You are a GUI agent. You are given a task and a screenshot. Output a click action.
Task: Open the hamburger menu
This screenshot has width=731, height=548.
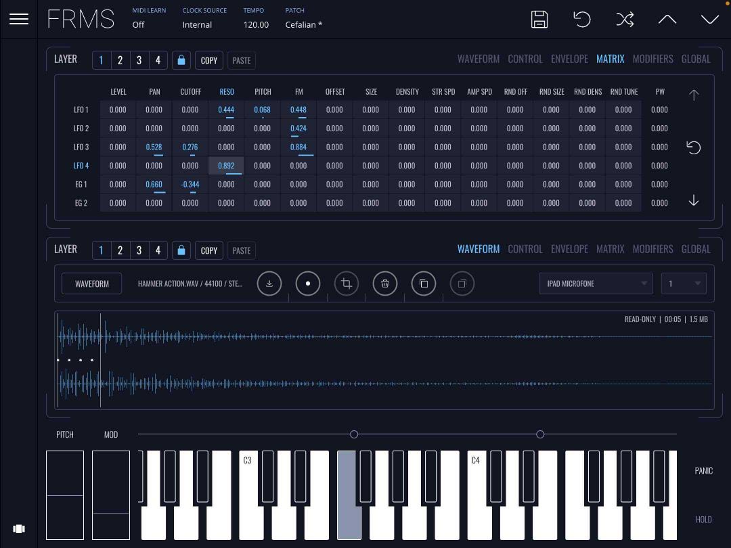19,19
